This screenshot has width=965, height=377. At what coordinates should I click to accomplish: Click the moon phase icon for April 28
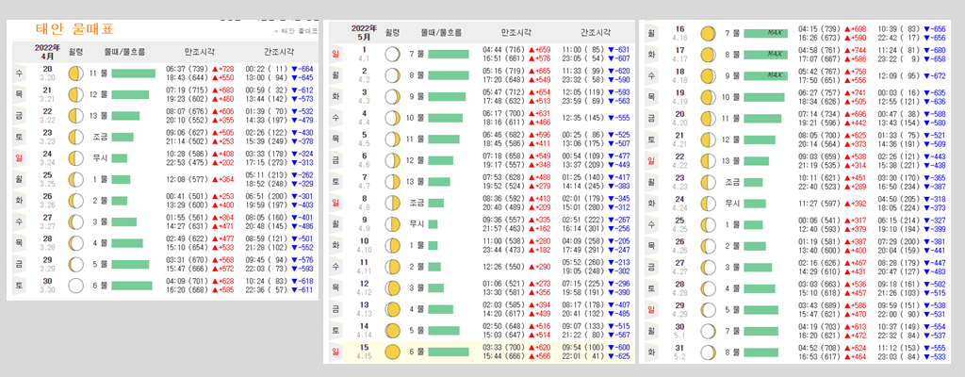tap(75, 243)
